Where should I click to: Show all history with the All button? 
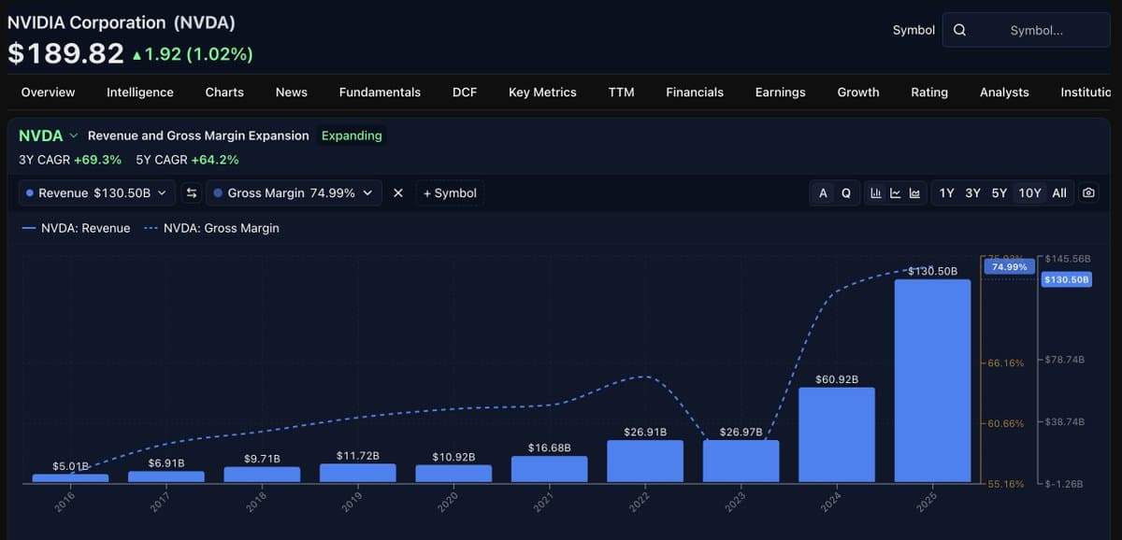tap(1059, 192)
